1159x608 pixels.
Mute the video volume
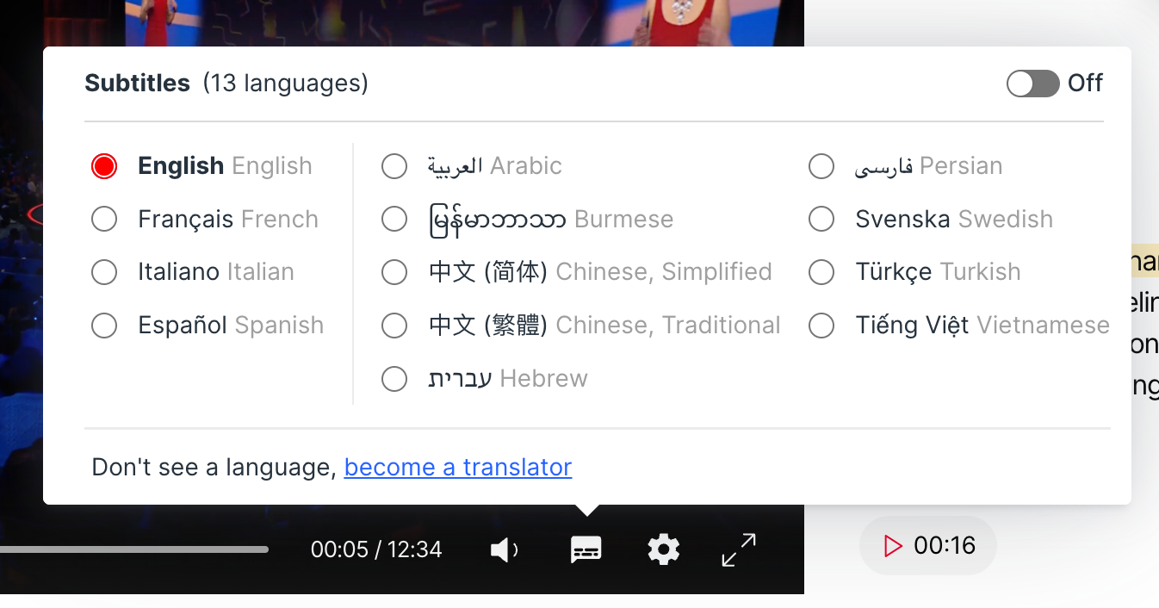[x=504, y=549]
